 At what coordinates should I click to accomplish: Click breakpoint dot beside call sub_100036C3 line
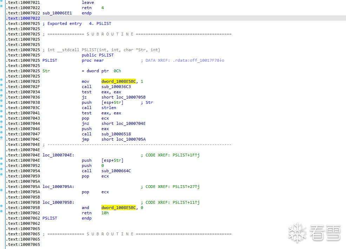(1, 87)
